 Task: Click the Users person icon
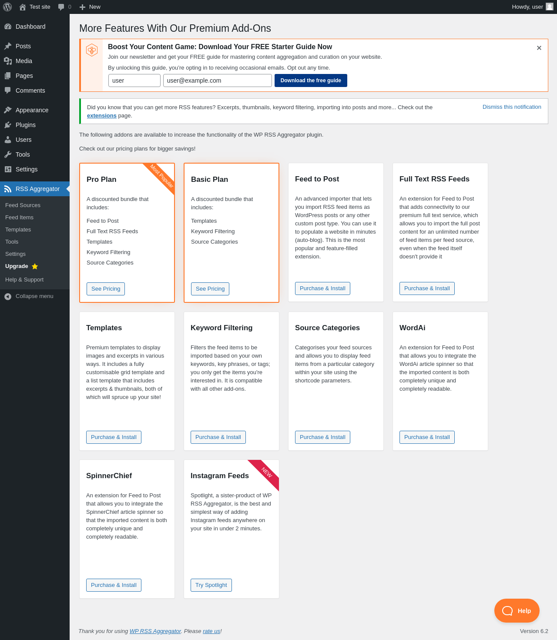(x=8, y=140)
